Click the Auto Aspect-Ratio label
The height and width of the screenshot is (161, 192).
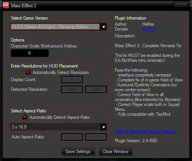point(28,137)
